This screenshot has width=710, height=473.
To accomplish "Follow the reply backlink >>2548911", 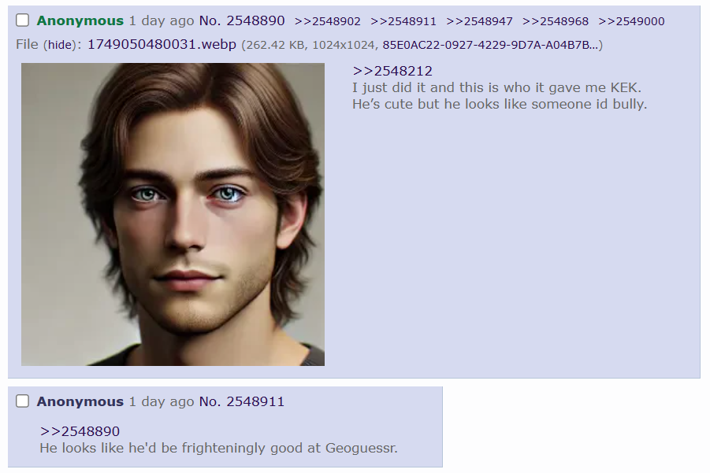I will tap(403, 21).
